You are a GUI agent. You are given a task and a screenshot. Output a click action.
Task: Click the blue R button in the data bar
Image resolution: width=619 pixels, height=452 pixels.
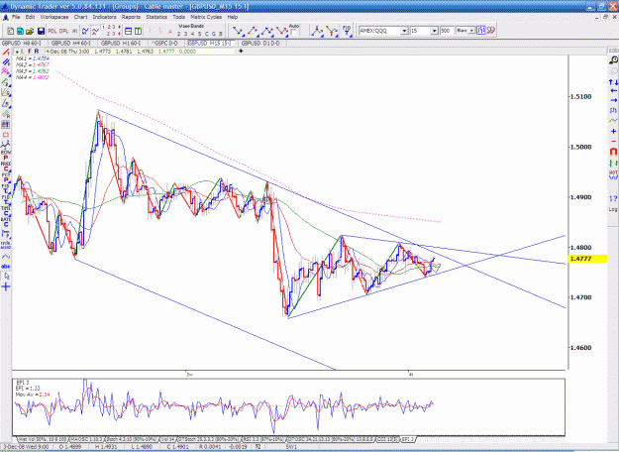37,52
